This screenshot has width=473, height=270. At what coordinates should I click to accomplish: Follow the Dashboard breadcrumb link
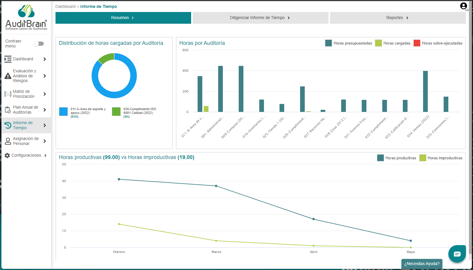(x=65, y=6)
